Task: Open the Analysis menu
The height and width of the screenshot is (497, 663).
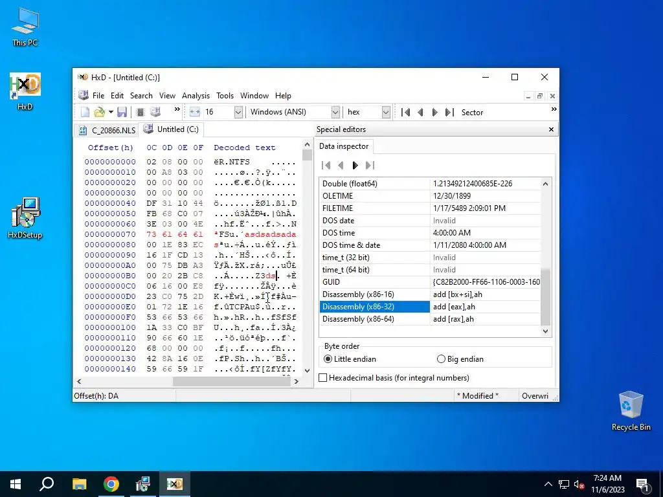Action: (196, 96)
